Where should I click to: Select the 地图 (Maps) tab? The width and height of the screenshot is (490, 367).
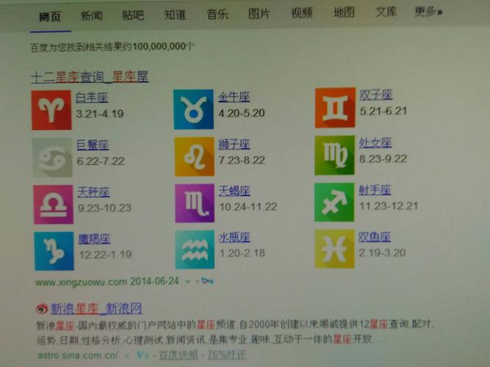click(343, 12)
